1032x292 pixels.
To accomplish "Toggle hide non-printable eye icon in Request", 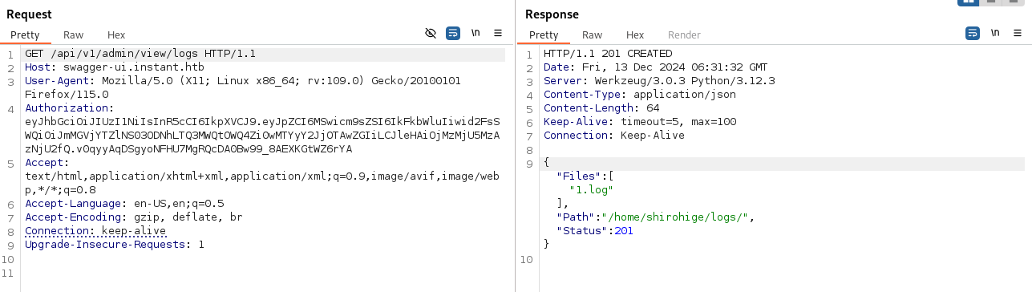I will coord(431,33).
